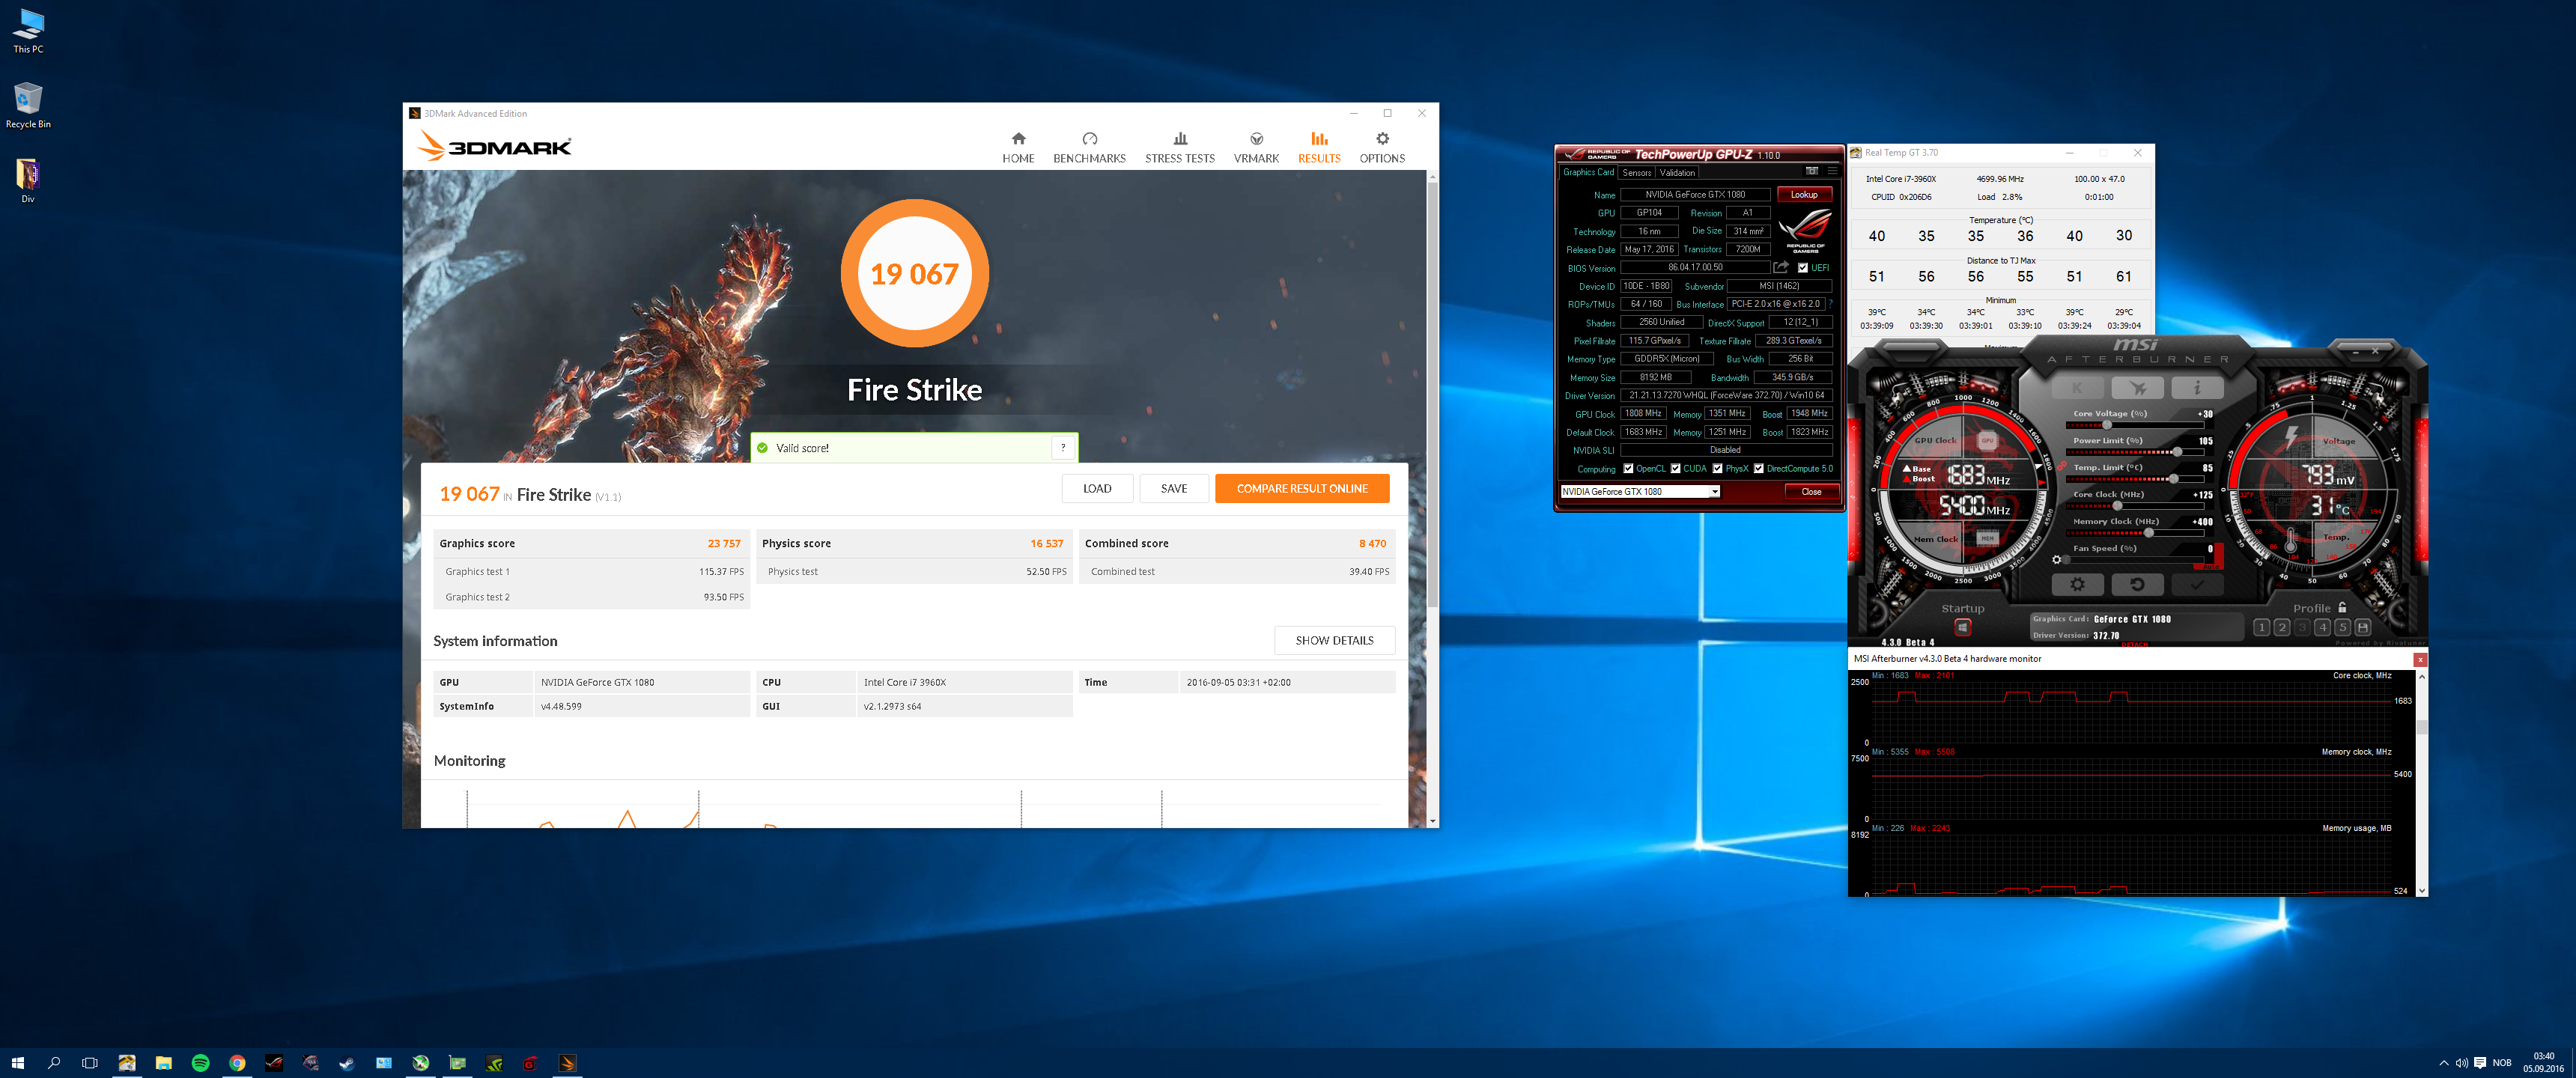Click the Kombustor K button in Afterburner
2576x1078 pixels.
tap(2077, 387)
